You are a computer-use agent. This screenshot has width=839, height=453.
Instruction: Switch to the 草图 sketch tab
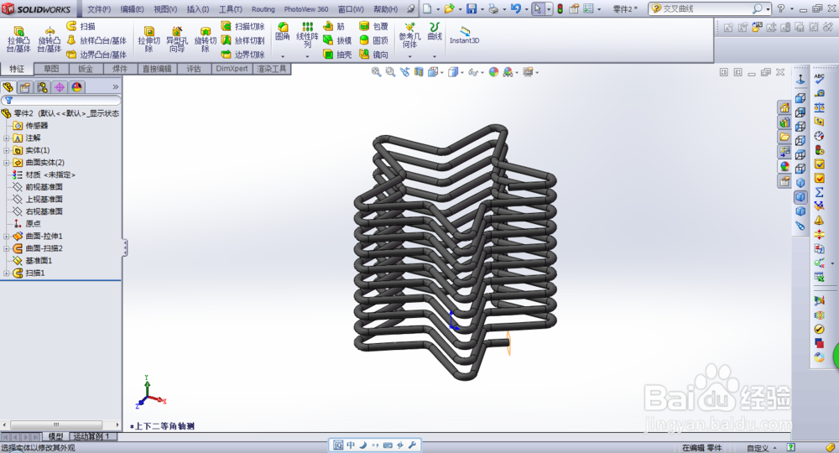[x=51, y=69]
